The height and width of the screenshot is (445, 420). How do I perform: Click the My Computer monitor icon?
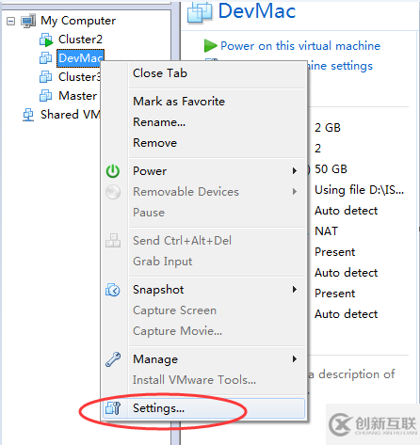tap(28, 21)
